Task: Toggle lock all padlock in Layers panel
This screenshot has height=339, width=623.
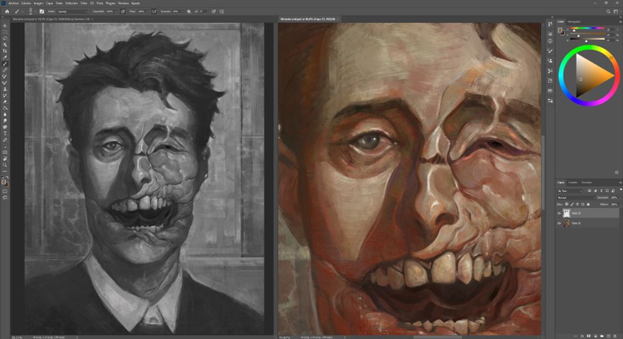Action: (x=588, y=204)
